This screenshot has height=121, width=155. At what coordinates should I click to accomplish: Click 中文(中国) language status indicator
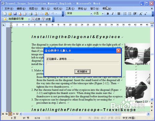point(129,118)
